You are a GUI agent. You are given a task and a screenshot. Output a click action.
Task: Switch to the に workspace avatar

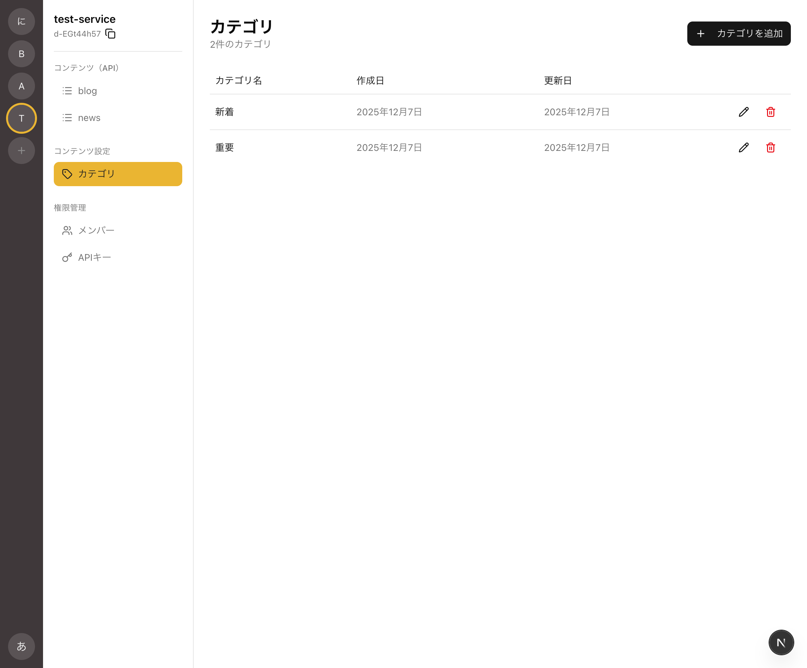coord(22,22)
